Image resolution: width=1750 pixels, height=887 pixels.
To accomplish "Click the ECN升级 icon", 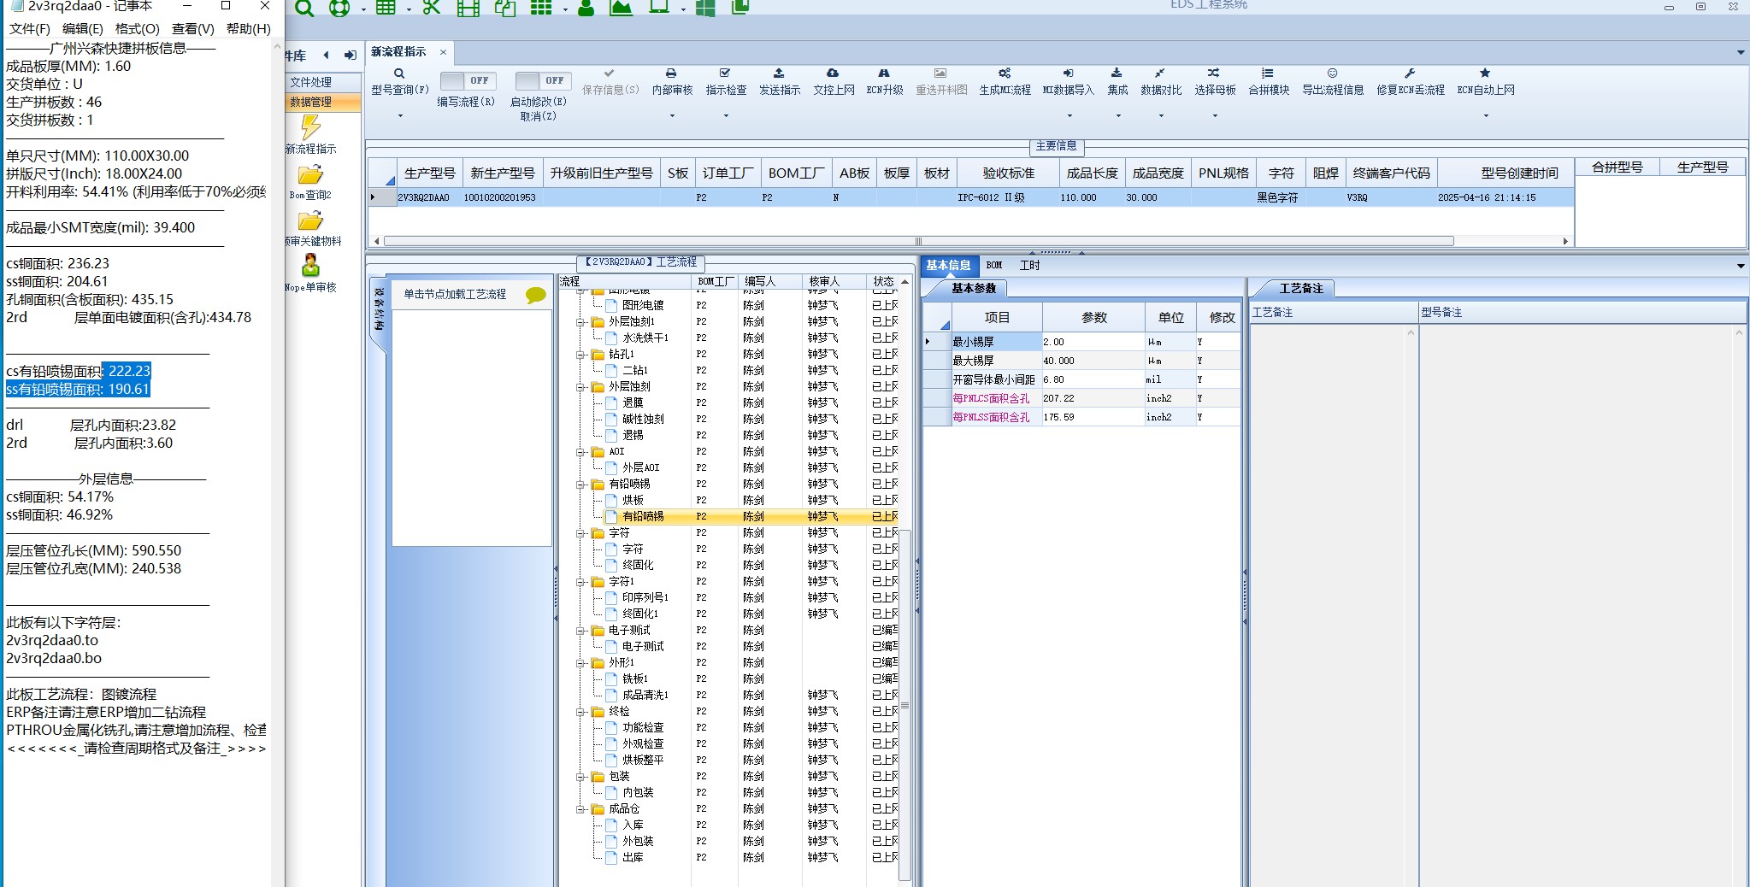I will coord(884,73).
